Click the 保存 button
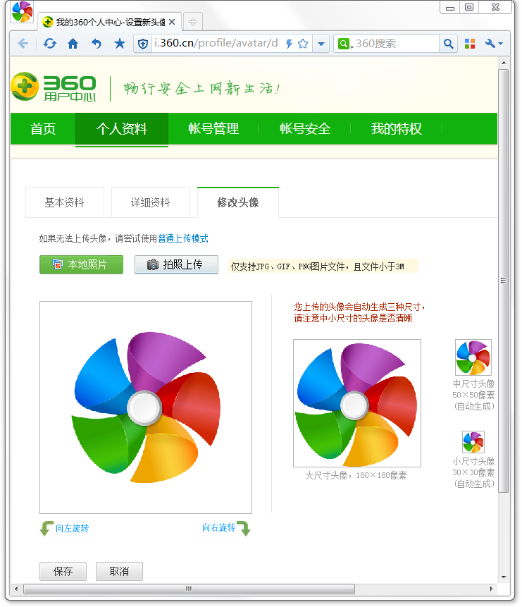 pyautogui.click(x=63, y=571)
